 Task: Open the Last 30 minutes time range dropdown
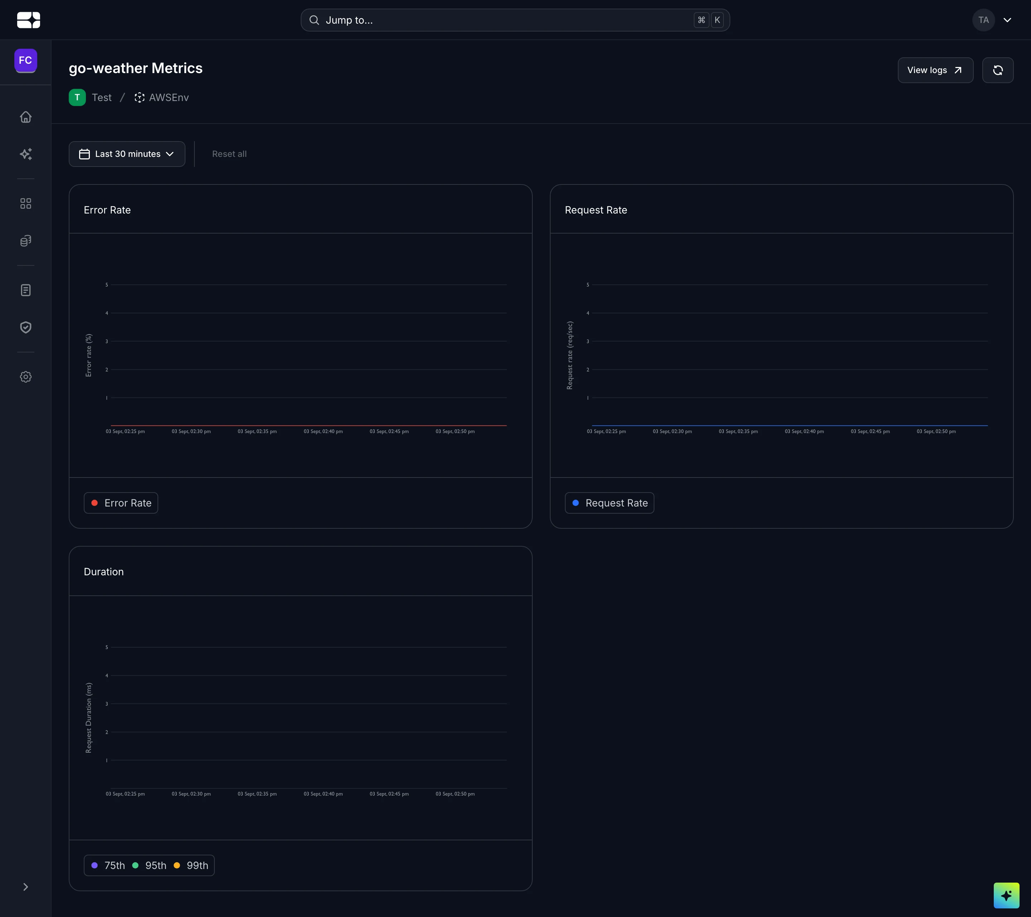127,154
